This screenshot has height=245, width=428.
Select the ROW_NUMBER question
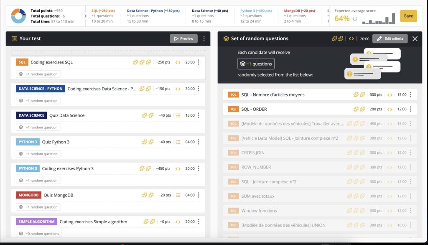320,167
